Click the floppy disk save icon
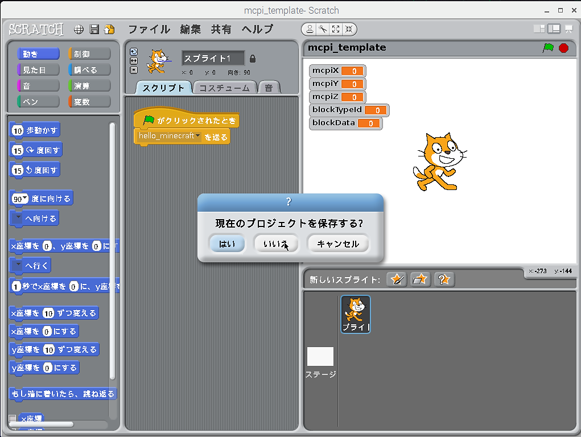This screenshot has width=581, height=437. tap(94, 29)
